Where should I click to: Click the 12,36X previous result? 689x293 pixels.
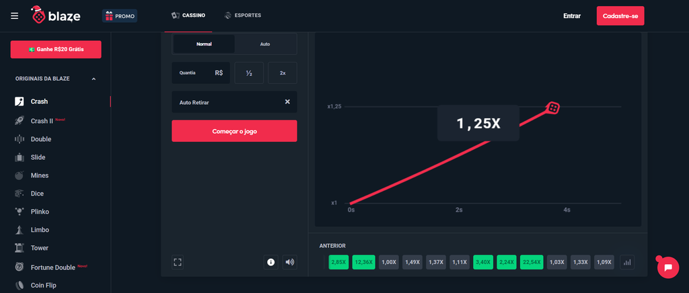coord(364,262)
